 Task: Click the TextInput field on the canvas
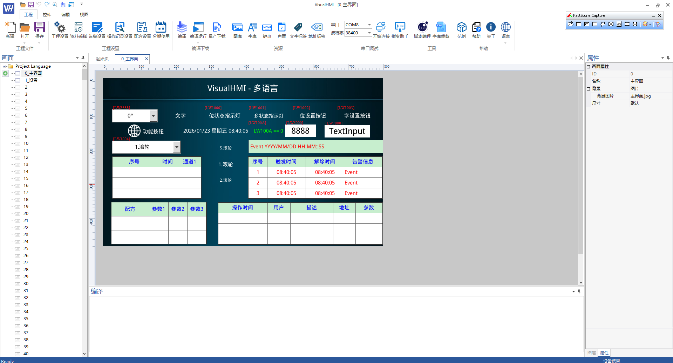point(347,131)
